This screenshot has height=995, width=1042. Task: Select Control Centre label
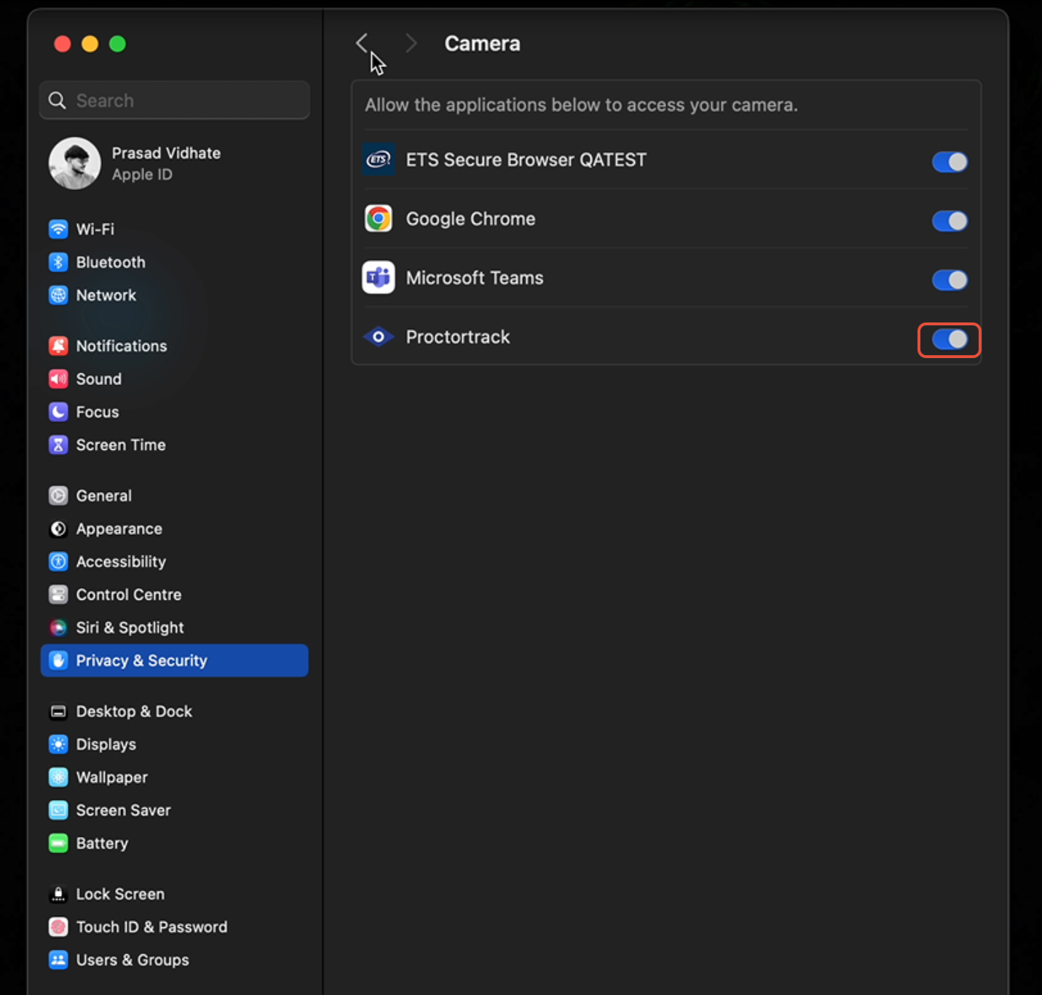point(129,595)
